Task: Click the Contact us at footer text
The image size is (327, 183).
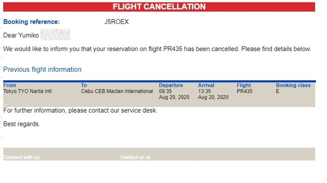Action: (x=135, y=157)
